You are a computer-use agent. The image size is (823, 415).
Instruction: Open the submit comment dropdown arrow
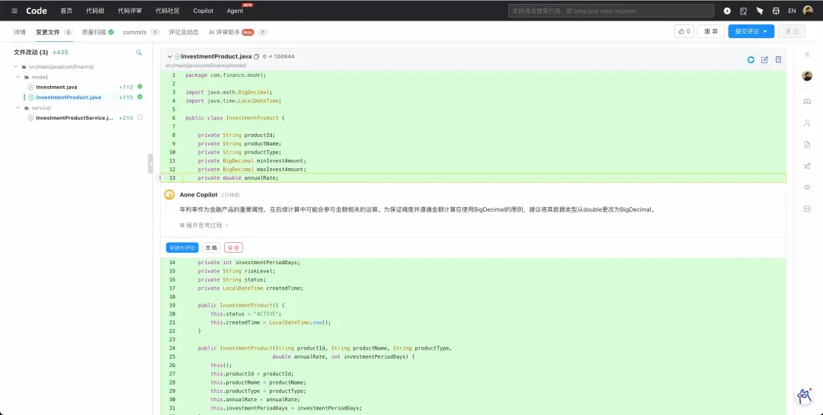(x=765, y=31)
